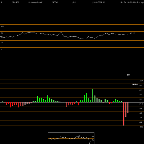
Task: Click the 'SI MunafaSutraR' header text
Action: click(35, 2)
